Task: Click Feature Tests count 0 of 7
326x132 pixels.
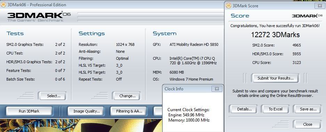Action: 60,71
